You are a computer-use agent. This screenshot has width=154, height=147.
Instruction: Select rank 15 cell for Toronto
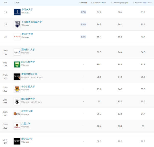tap(6, 12)
